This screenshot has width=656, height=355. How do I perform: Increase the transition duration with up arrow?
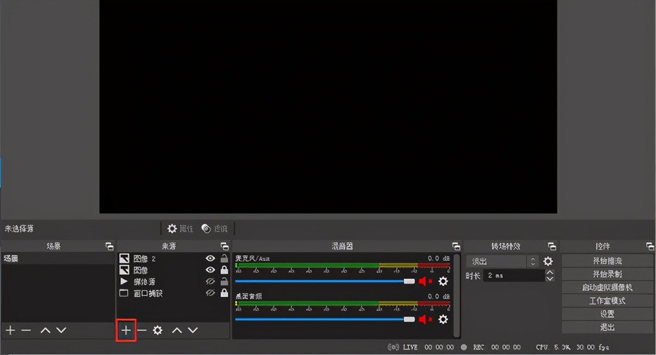[x=550, y=273]
